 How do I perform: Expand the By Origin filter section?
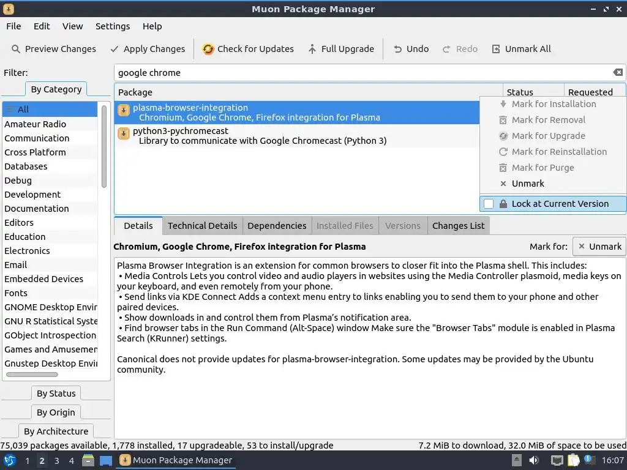pyautogui.click(x=56, y=412)
